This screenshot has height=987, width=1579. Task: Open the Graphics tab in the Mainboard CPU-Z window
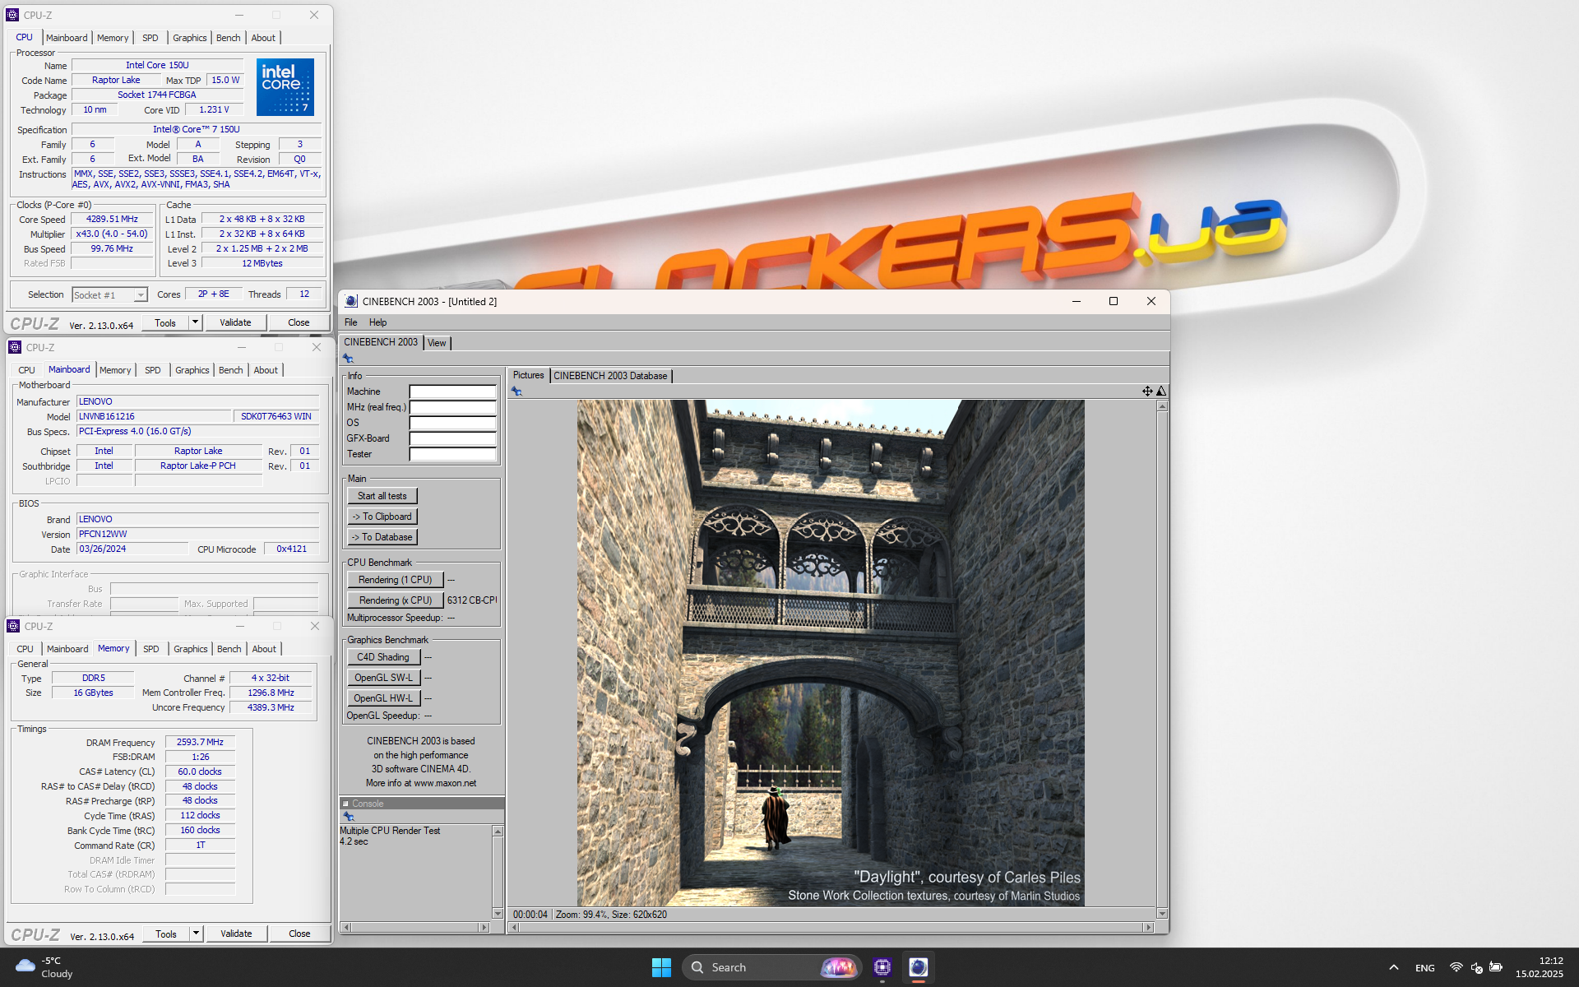point(192,370)
